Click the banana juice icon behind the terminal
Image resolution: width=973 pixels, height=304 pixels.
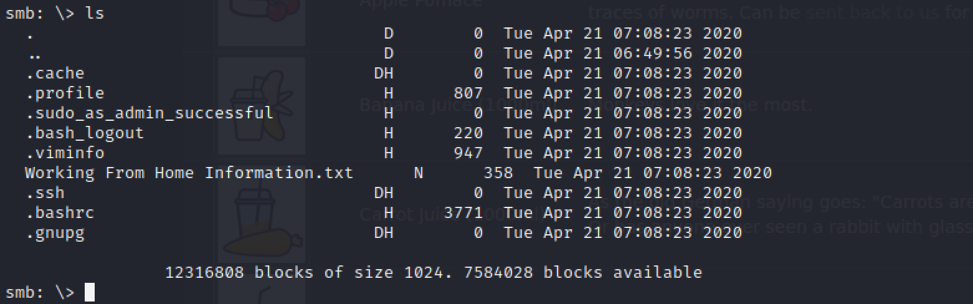pyautogui.click(x=262, y=106)
